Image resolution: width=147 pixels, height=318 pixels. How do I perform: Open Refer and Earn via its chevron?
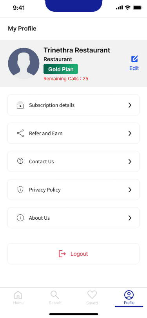(130, 133)
